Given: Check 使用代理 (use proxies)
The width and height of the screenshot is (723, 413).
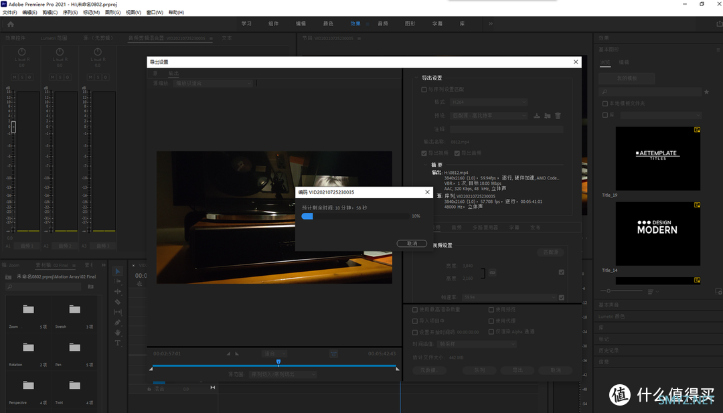Looking at the screenshot, I should (491, 321).
